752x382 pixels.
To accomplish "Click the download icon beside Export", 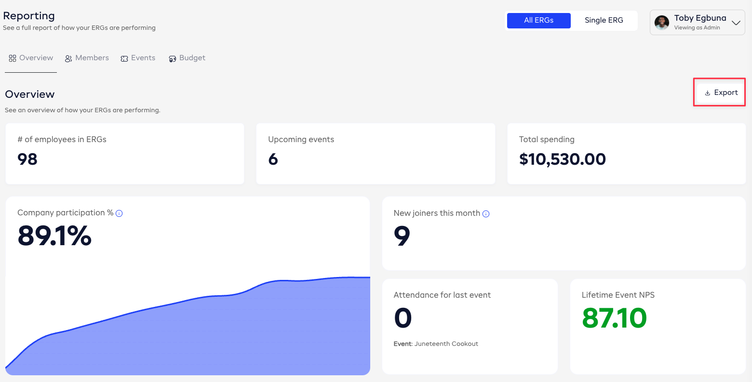I will pyautogui.click(x=708, y=93).
